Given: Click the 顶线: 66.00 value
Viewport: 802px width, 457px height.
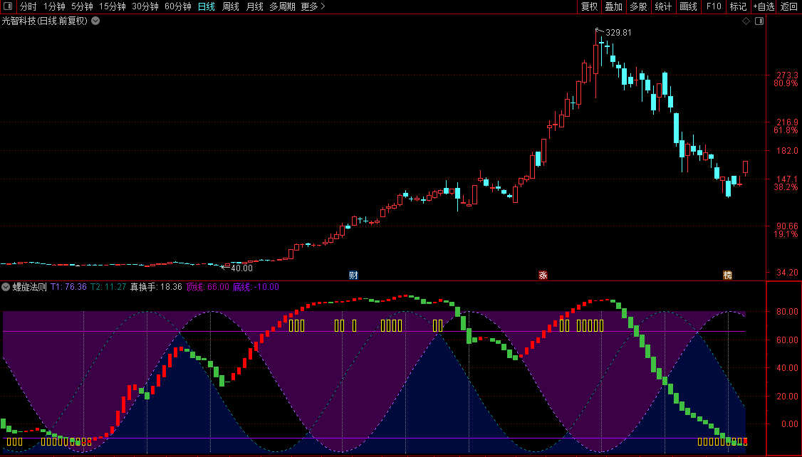Looking at the screenshot, I should pos(208,287).
